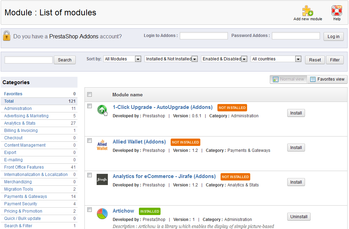Tick the select-all checkbox in the Module name header

pos(89,95)
